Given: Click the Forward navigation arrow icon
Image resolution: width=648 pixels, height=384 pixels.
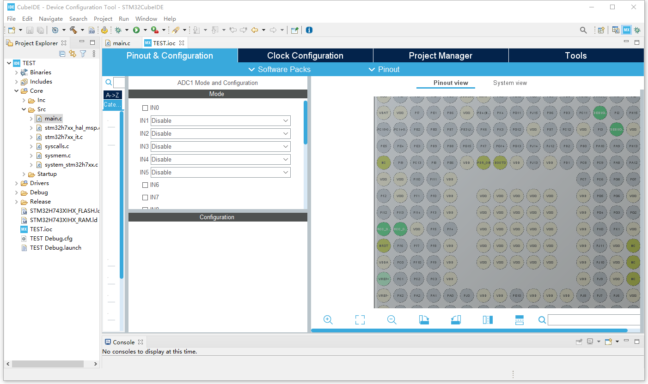Looking at the screenshot, I should pos(273,30).
